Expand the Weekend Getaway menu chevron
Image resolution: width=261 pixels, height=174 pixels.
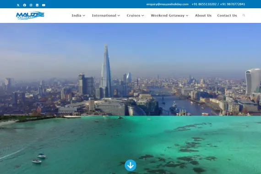[x=187, y=16]
